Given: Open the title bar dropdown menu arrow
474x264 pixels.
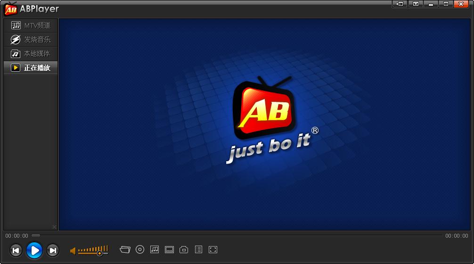Looking at the screenshot, I should click(416, 4).
